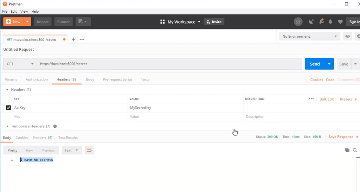
Task: Open the Tests tab
Action: click(x=145, y=79)
